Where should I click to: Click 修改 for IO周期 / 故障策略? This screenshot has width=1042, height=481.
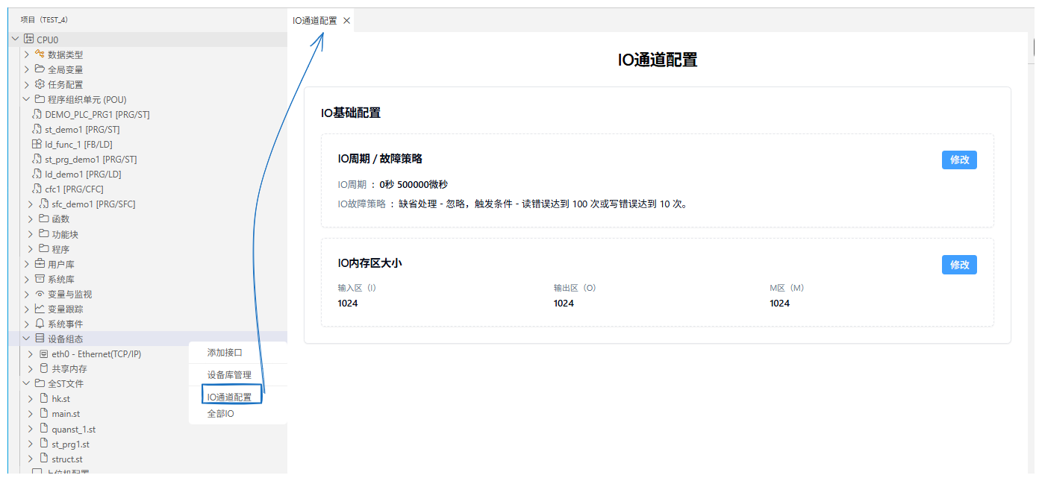click(959, 160)
